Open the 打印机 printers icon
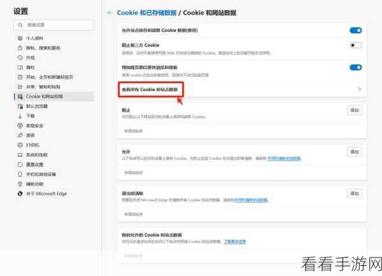The width and height of the screenshot is (382, 276). point(20,145)
